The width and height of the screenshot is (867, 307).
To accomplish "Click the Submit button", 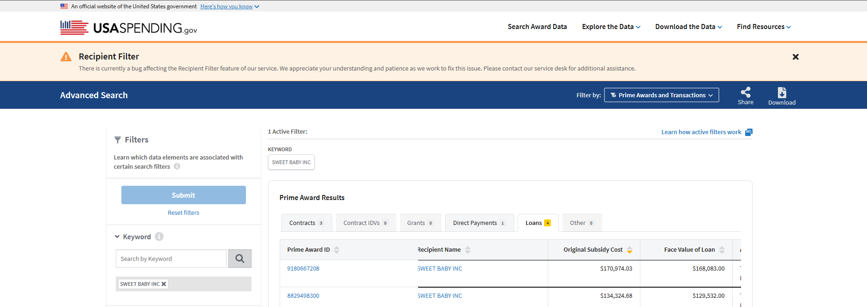I will pyautogui.click(x=183, y=195).
